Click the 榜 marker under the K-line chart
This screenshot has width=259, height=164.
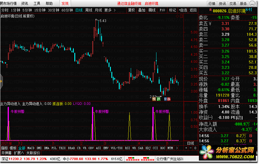[154, 99]
